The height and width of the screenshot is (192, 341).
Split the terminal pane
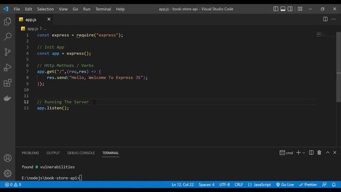(311, 153)
